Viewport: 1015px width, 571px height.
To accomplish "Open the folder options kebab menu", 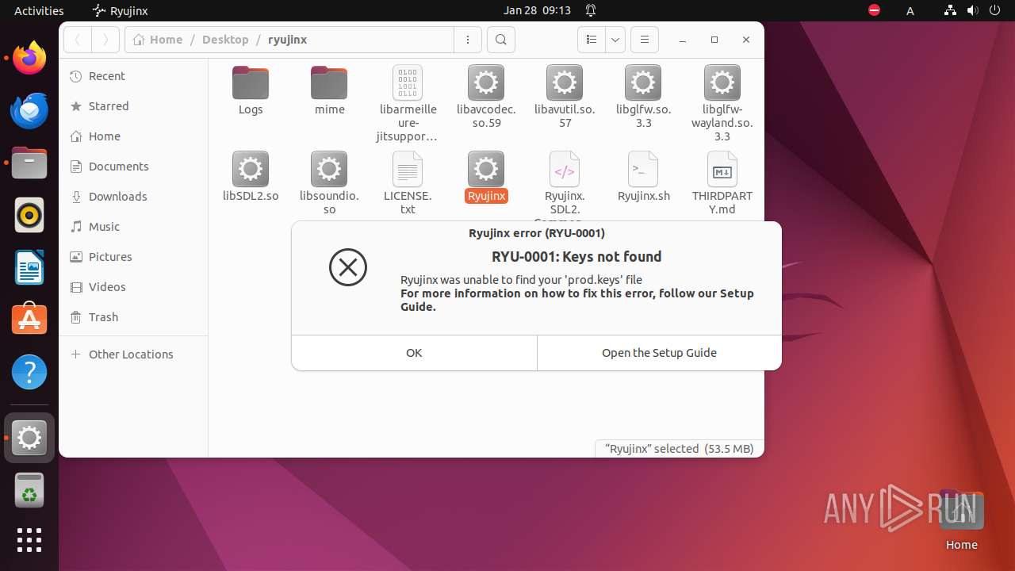I will tap(468, 40).
